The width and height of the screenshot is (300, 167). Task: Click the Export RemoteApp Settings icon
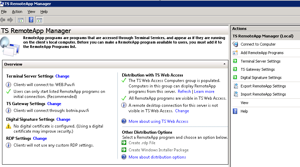click(x=236, y=86)
